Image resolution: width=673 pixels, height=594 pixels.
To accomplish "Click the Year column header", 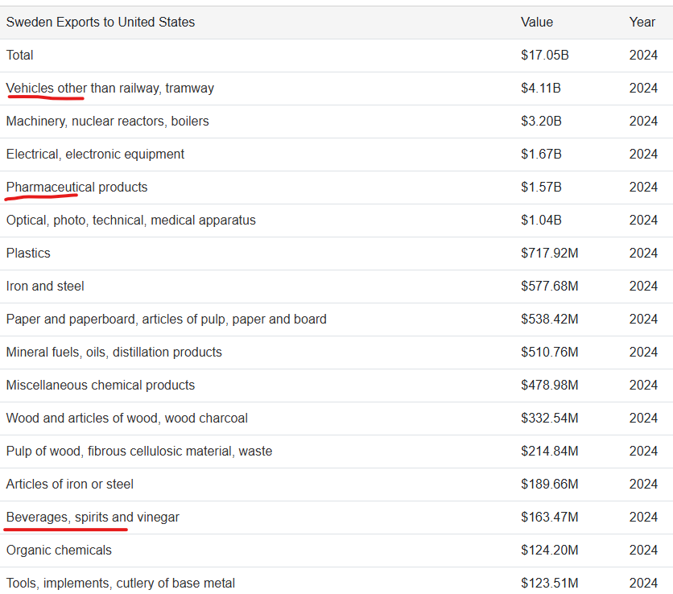I will pyautogui.click(x=642, y=22).
